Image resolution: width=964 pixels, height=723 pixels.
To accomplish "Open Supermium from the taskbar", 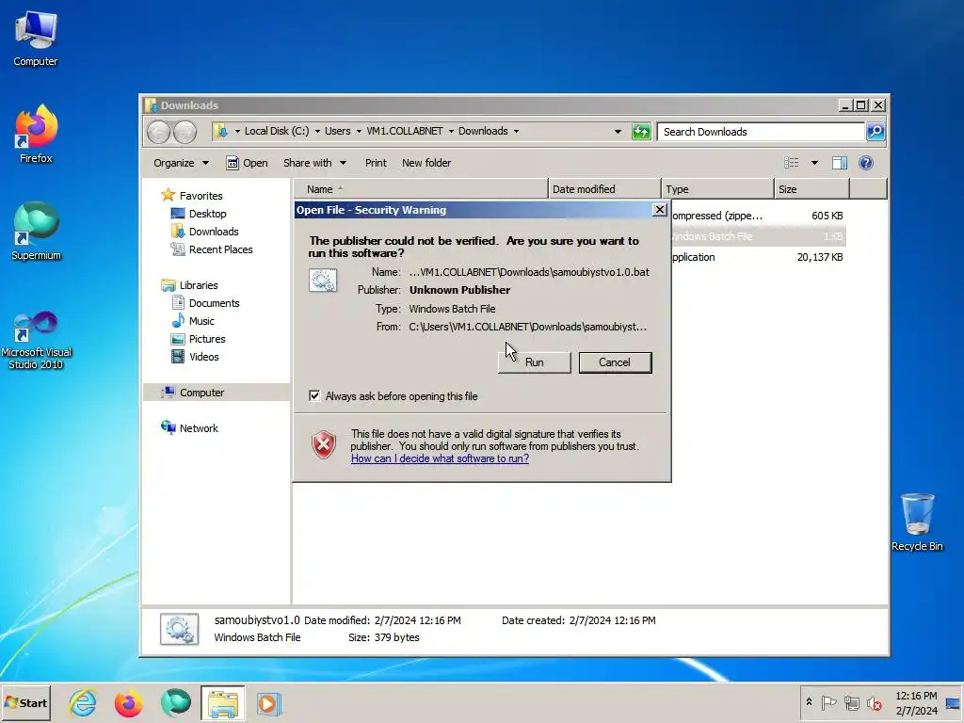I will [x=175, y=702].
